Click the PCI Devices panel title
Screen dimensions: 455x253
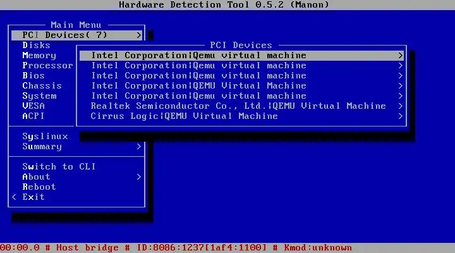pos(241,46)
